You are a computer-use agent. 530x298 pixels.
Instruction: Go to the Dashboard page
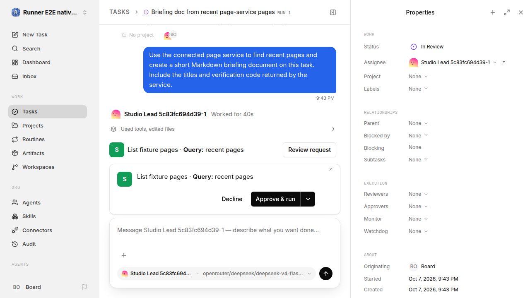point(48,62)
